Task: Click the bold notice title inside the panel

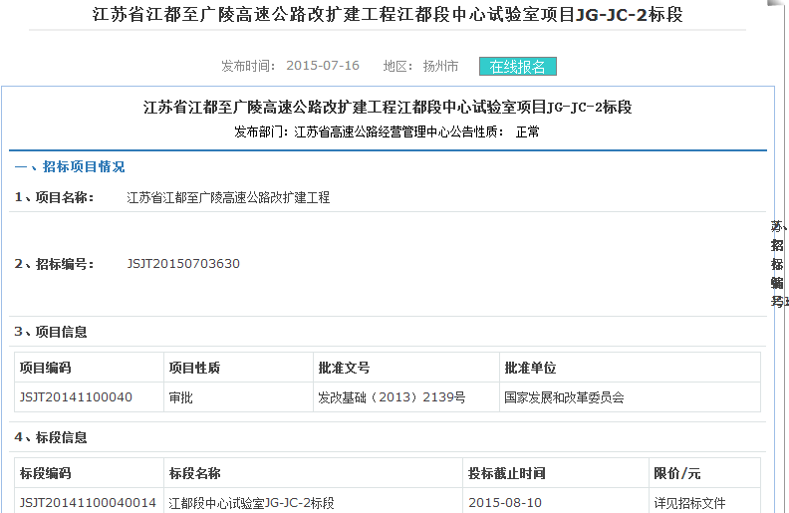Action: [388, 108]
